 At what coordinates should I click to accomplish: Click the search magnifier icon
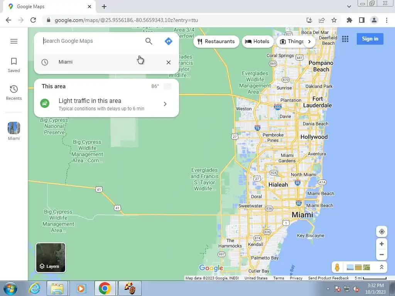(149, 41)
